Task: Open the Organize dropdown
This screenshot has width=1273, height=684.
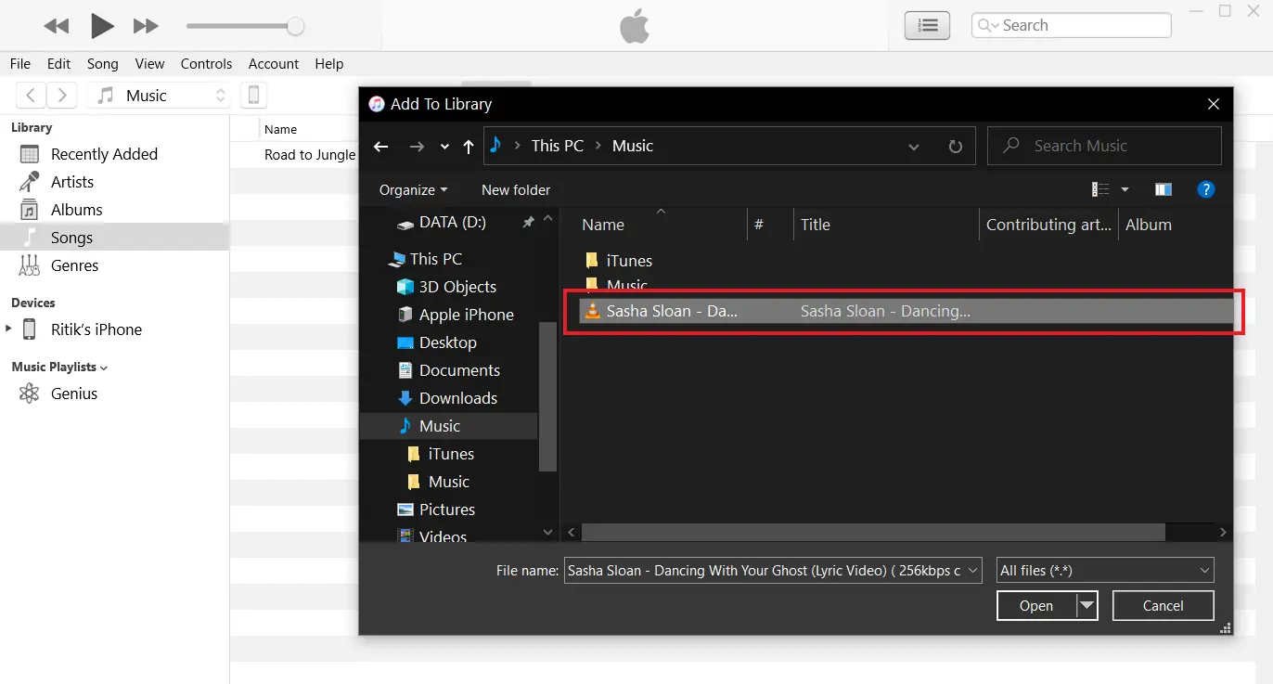Action: (413, 189)
